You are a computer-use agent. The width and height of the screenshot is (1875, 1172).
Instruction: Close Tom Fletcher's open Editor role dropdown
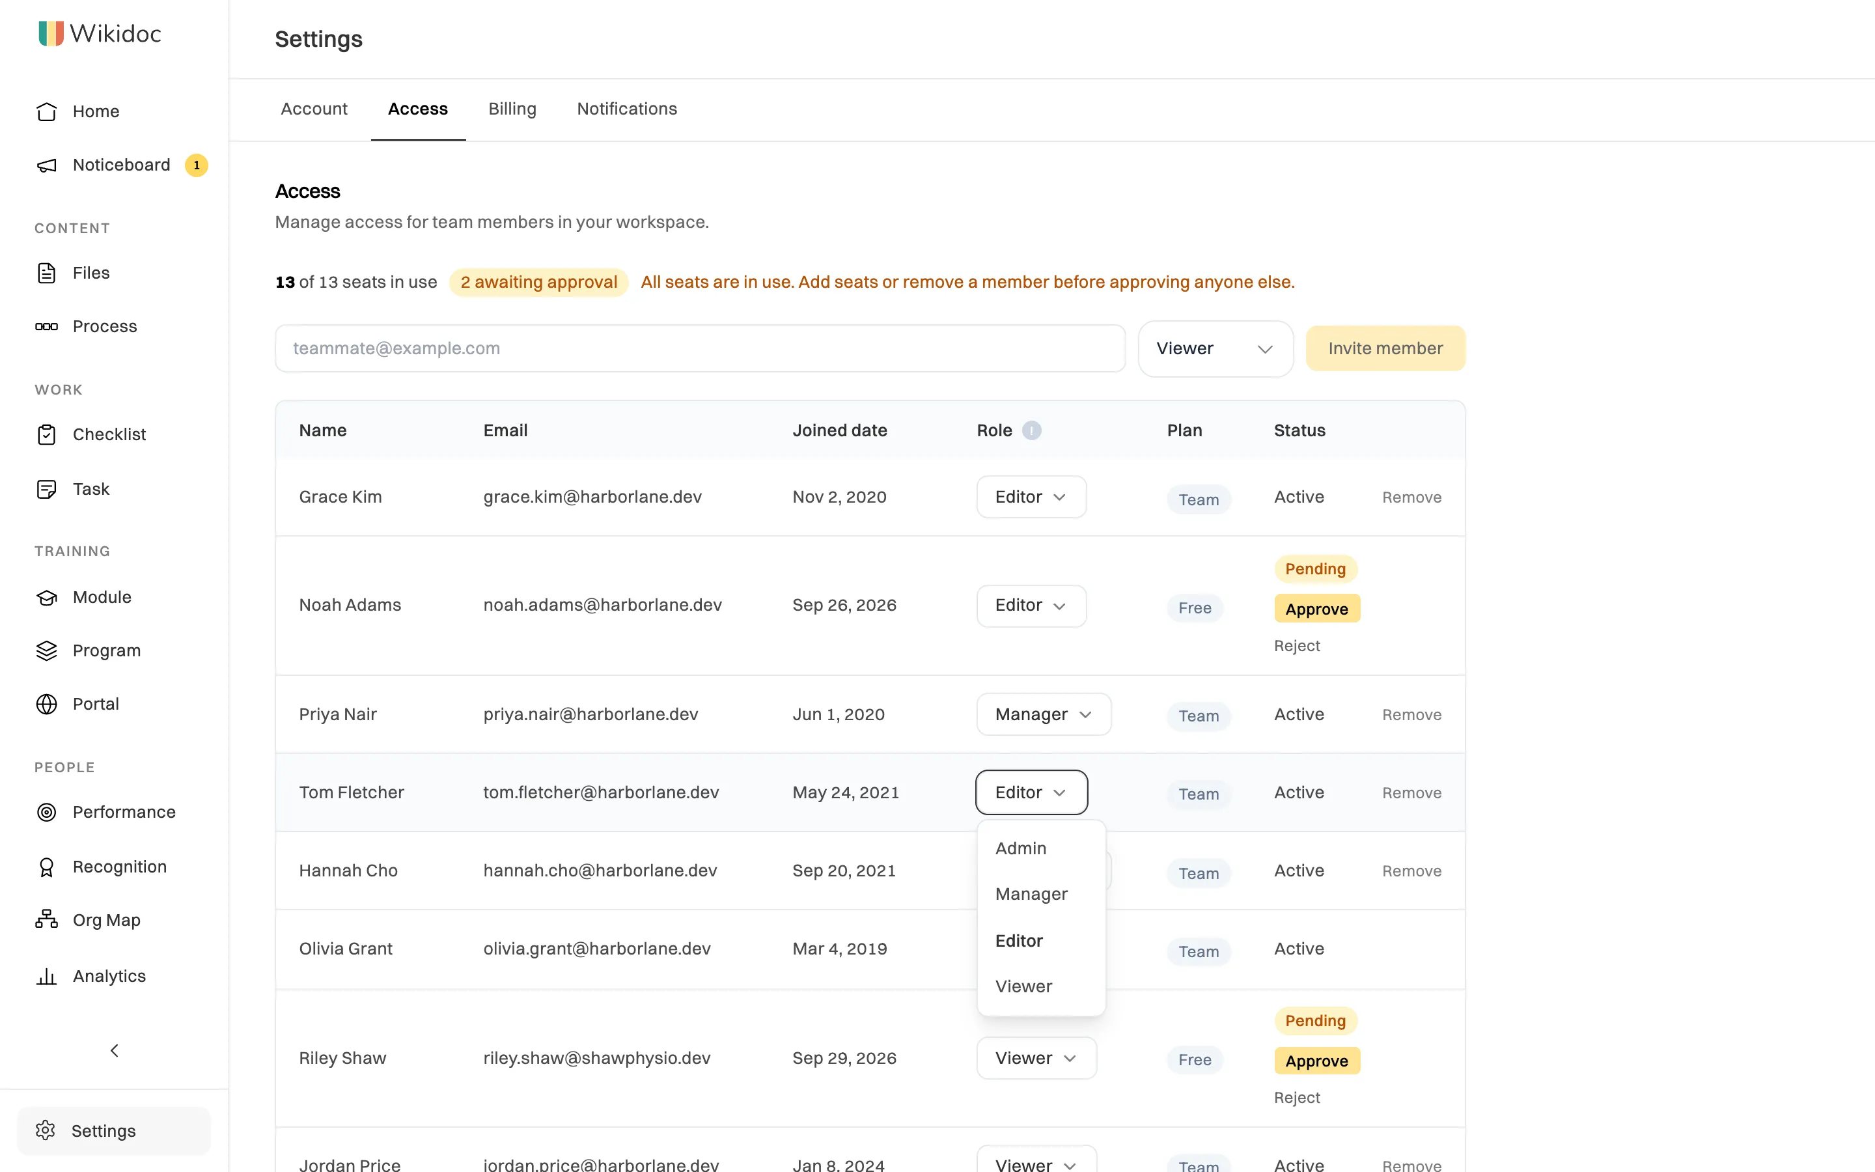(1031, 792)
